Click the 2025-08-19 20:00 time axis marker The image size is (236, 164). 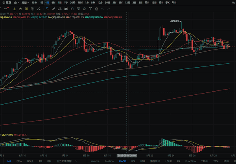(x=126, y=156)
